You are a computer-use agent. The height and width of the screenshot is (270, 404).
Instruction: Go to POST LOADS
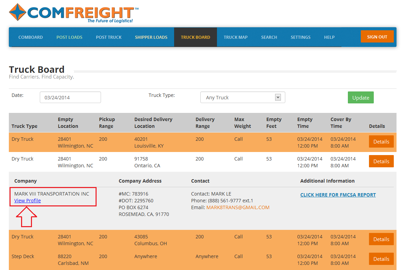tap(69, 37)
